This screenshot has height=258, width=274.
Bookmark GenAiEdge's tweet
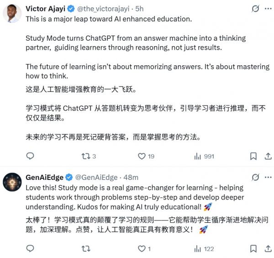click(x=253, y=249)
